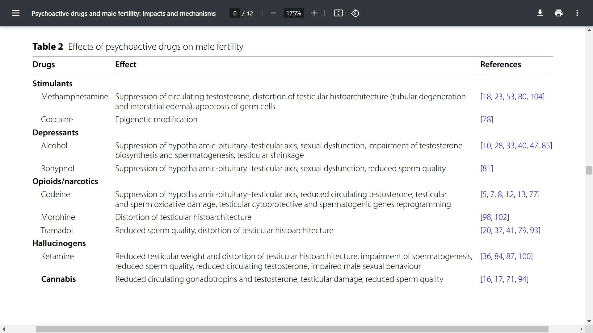Open reference 40 link
Viewport: 593px width, 333px height.
[522, 146]
